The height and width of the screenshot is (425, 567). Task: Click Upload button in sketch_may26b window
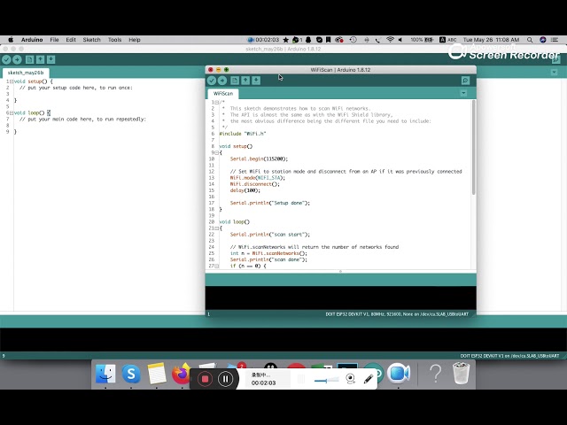click(17, 60)
